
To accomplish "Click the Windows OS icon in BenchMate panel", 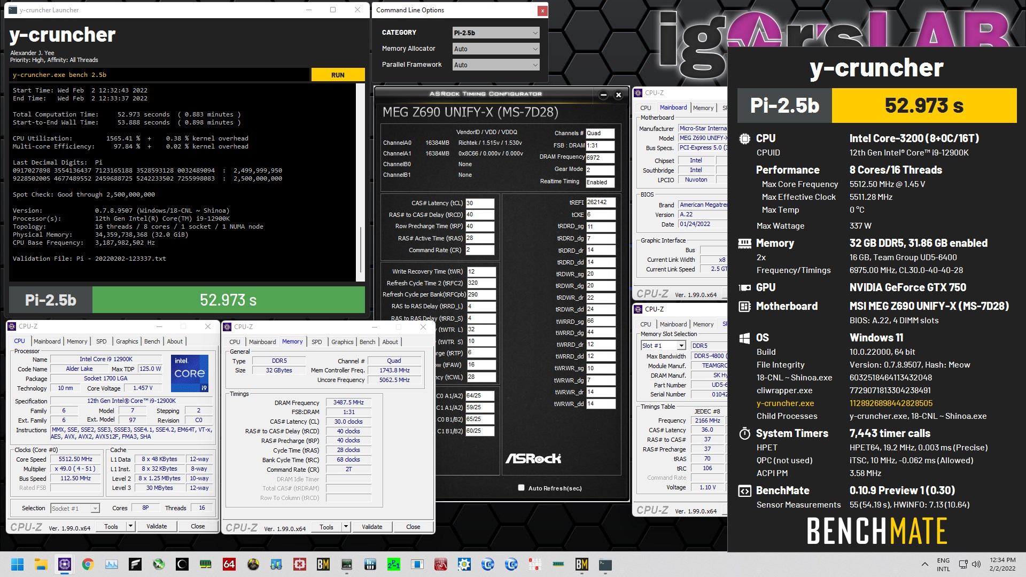I will (744, 338).
